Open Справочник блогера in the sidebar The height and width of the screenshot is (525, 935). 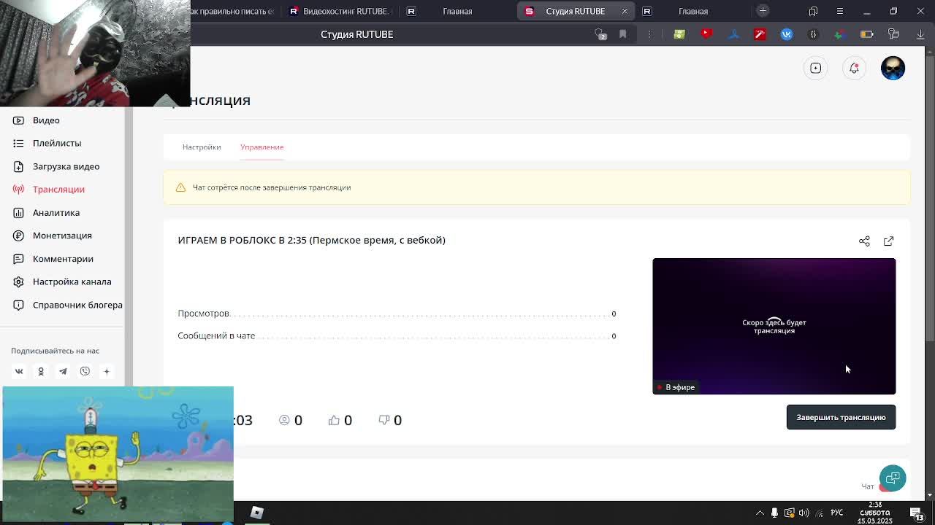(x=77, y=305)
